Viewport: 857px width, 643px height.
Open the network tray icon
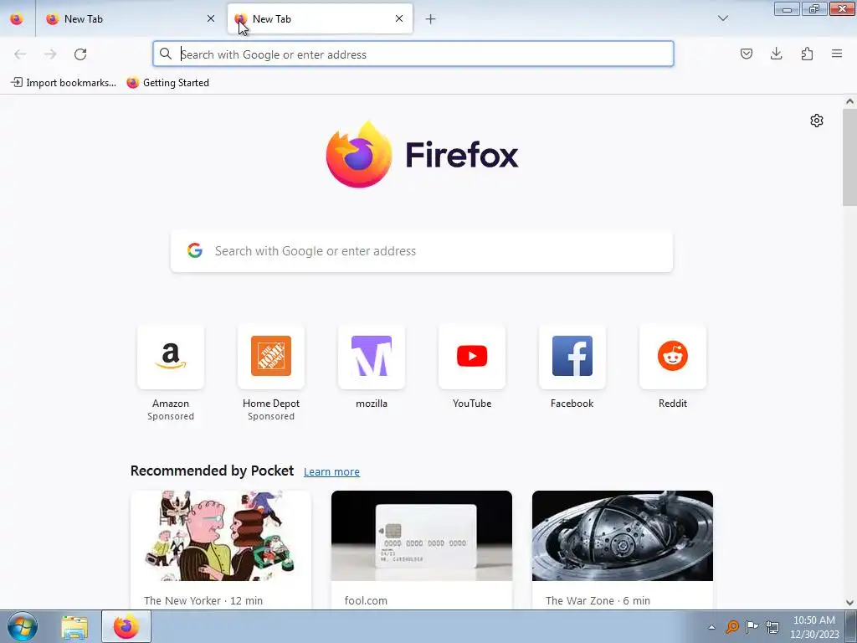[772, 626]
